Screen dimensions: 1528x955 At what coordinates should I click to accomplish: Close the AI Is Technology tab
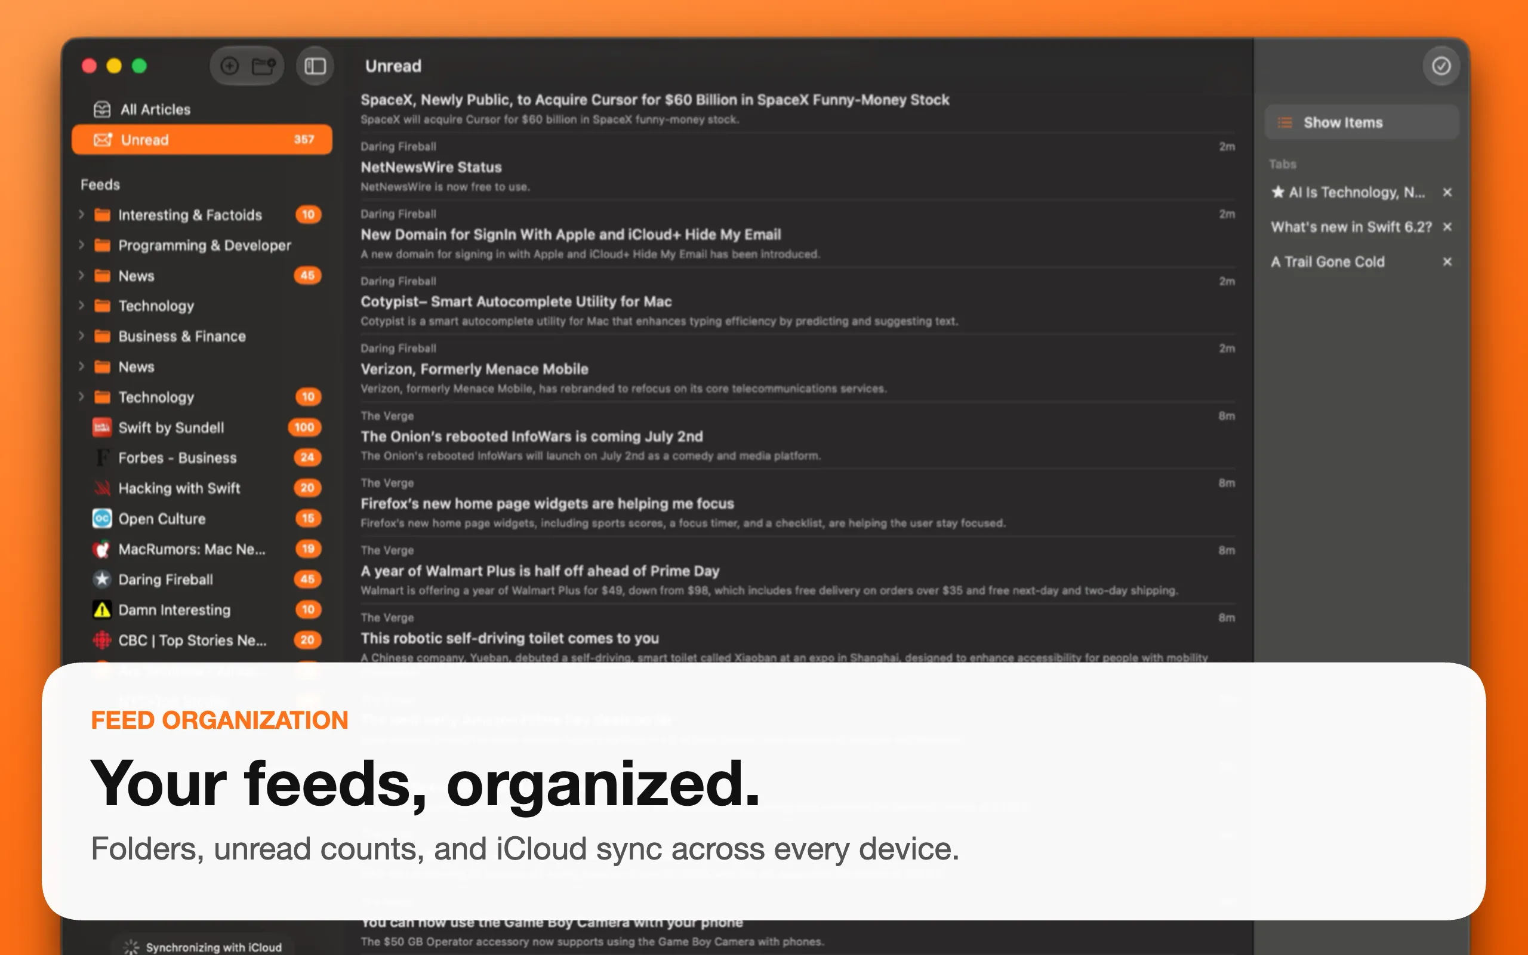[x=1447, y=192]
